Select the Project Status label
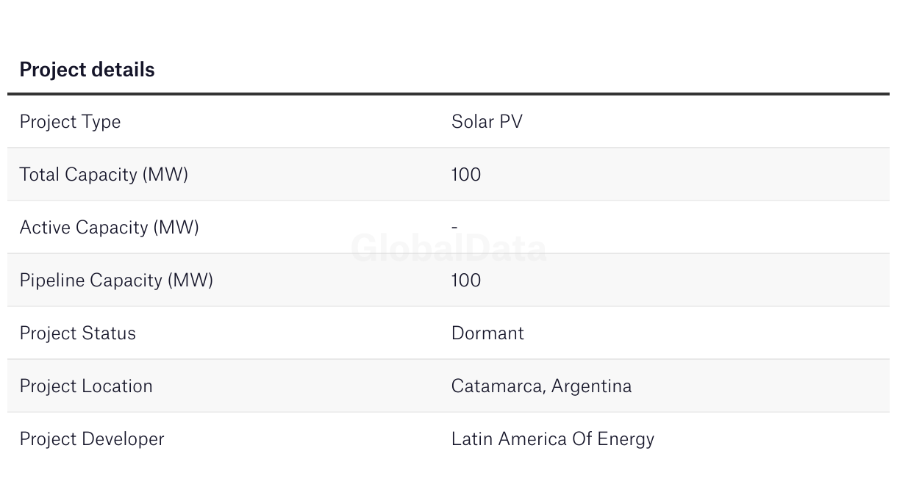 click(77, 333)
